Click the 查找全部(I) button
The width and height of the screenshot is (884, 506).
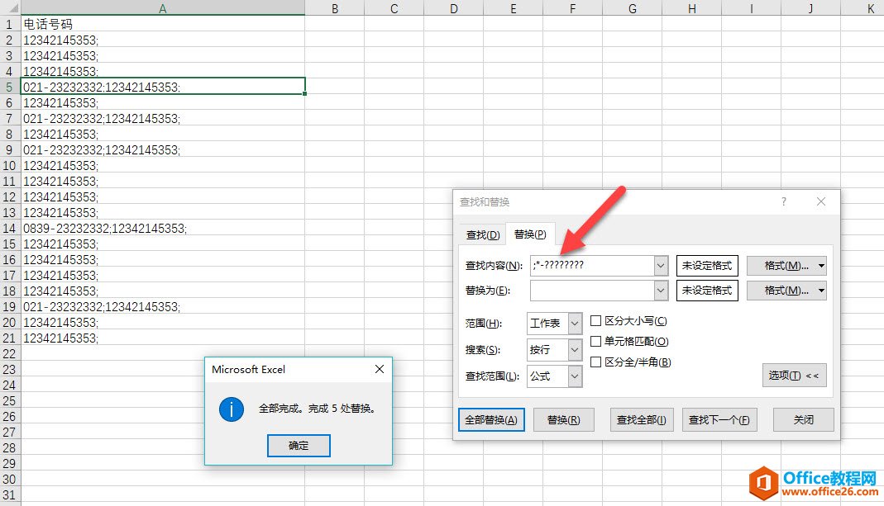[641, 419]
